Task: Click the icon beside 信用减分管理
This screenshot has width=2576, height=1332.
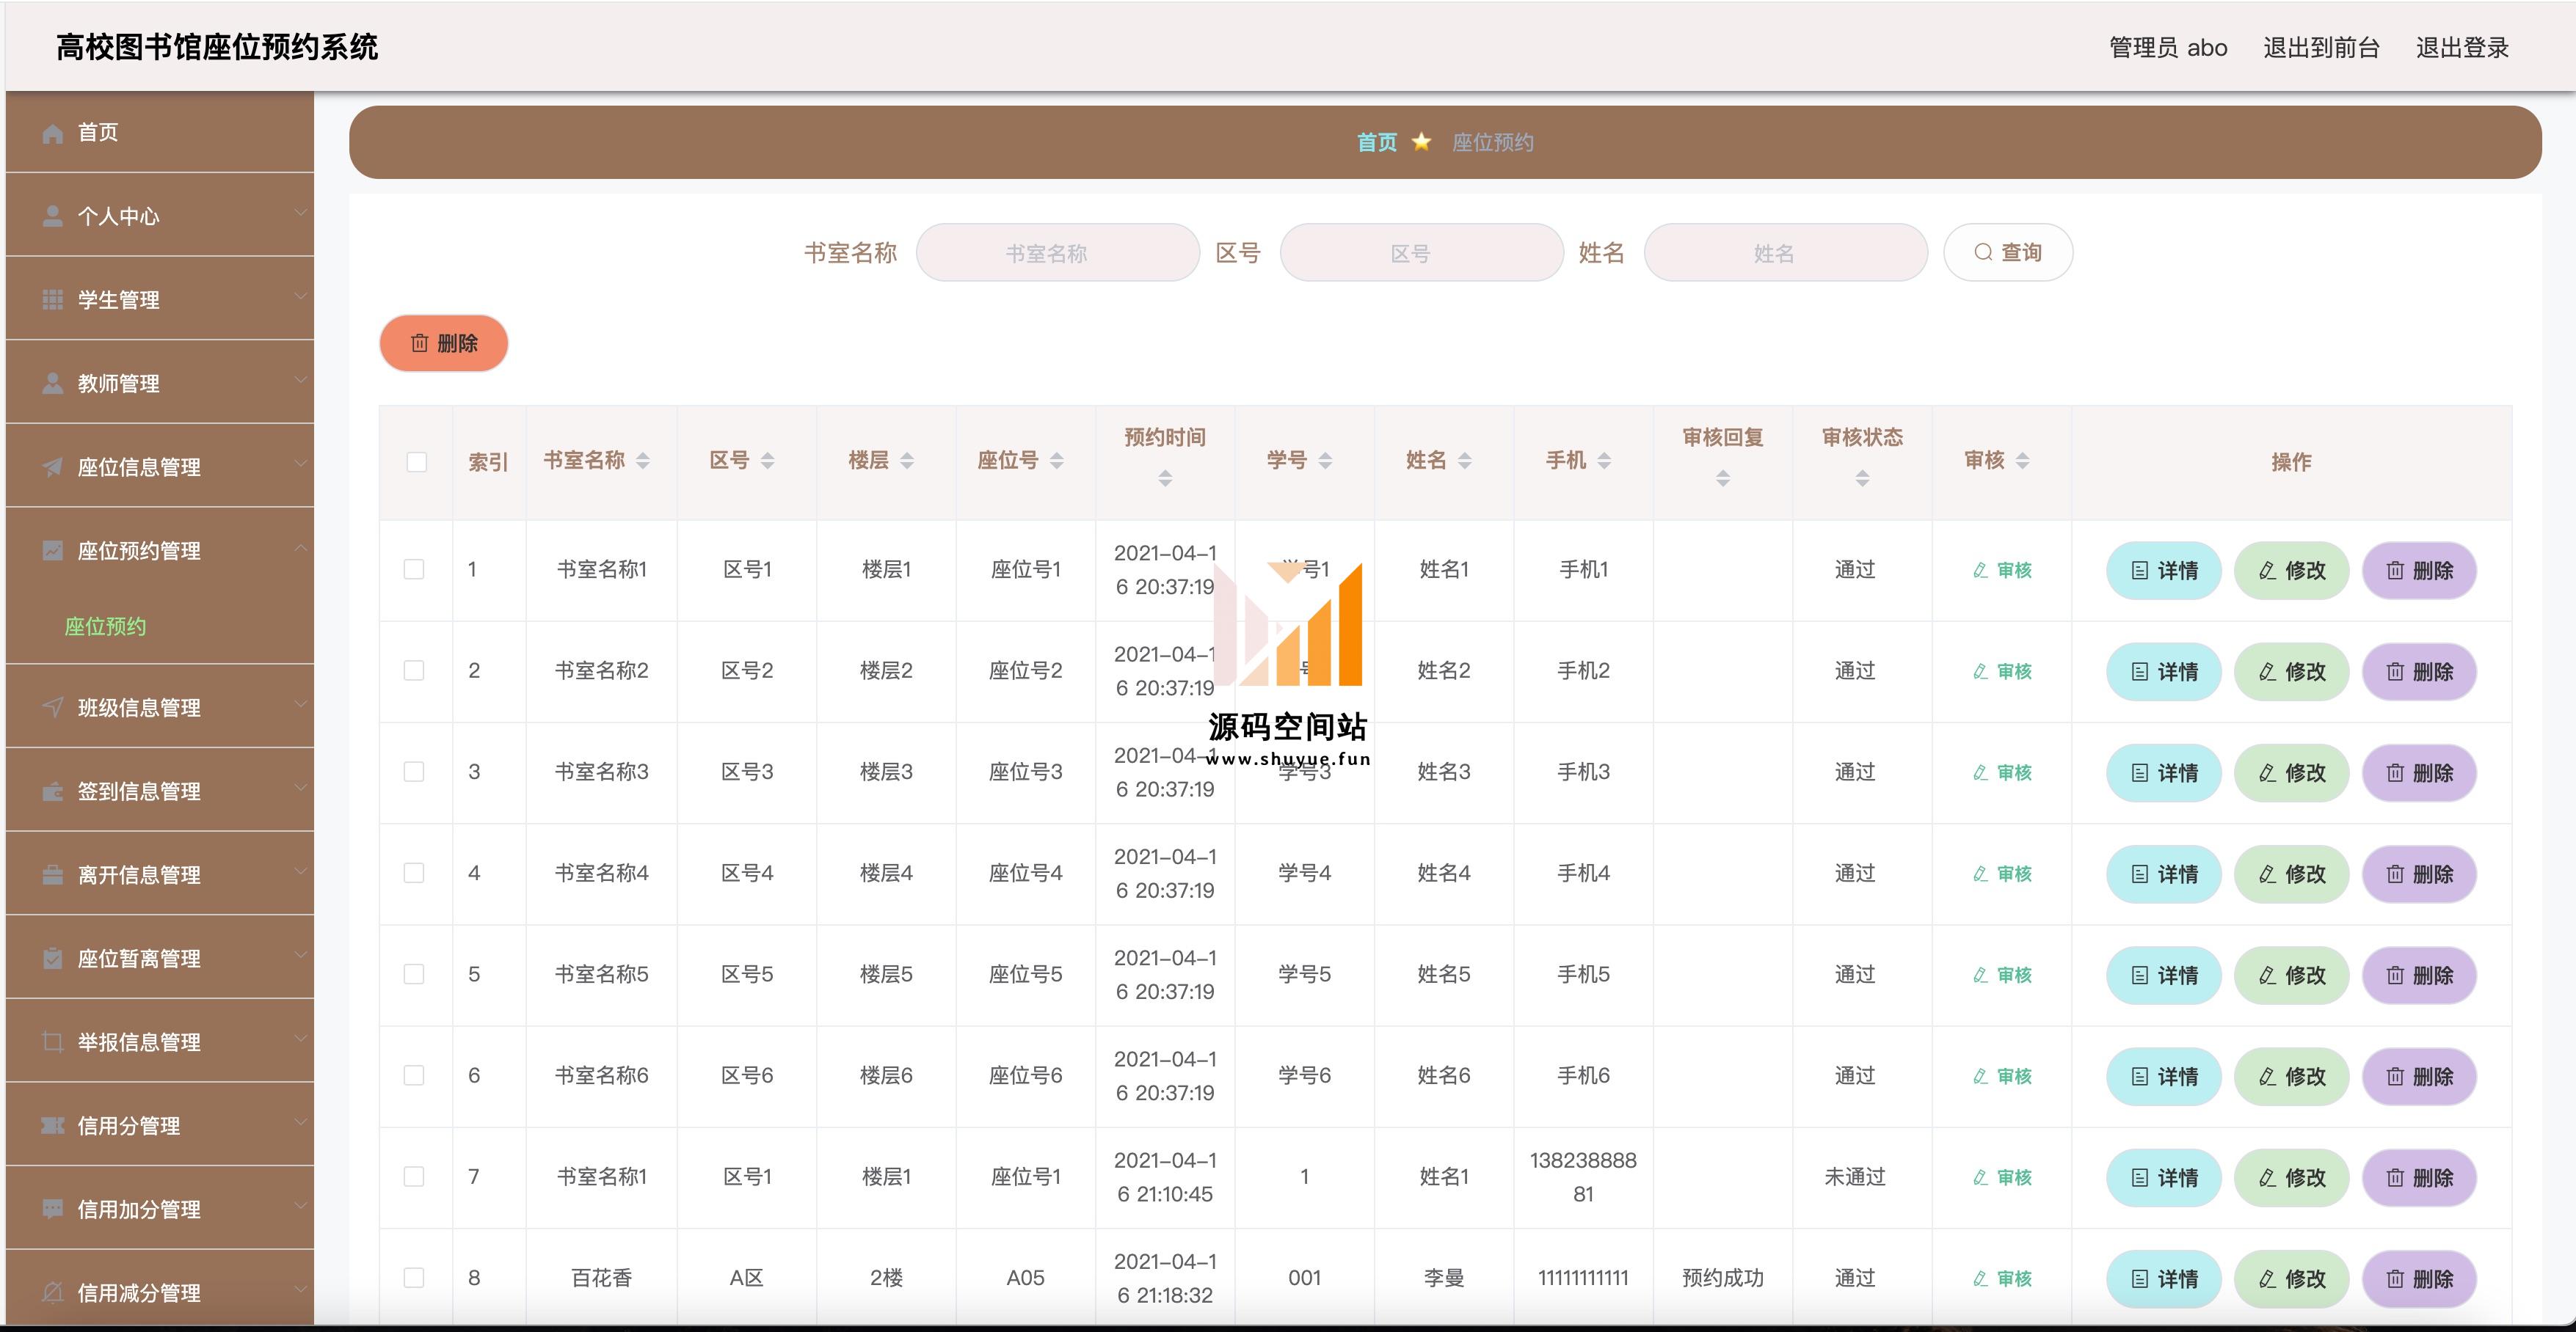Action: click(x=53, y=1293)
